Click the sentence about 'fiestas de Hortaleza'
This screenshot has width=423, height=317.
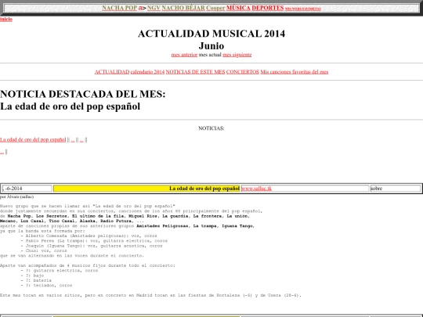[x=150, y=295]
